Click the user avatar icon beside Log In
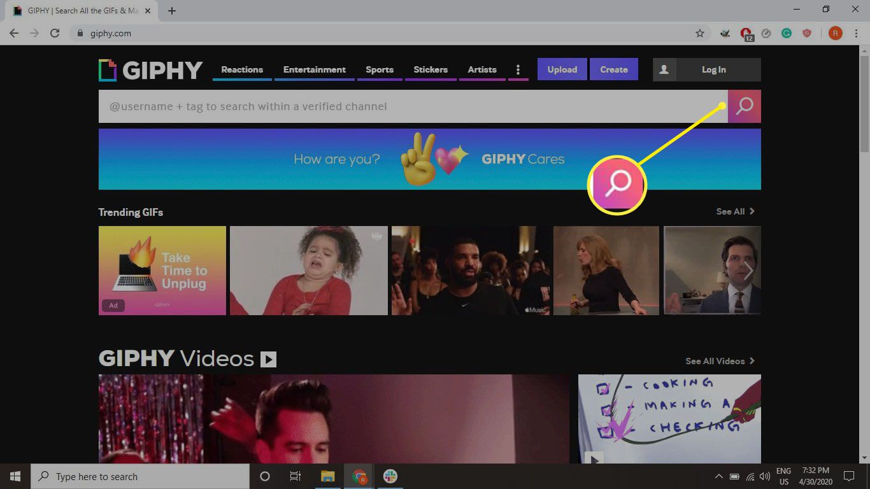The width and height of the screenshot is (870, 489). pyautogui.click(x=664, y=69)
